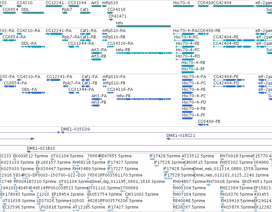Open the CG4210 gene label
Screen dimensions: 272x212
pyautogui.click(x=25, y=3)
